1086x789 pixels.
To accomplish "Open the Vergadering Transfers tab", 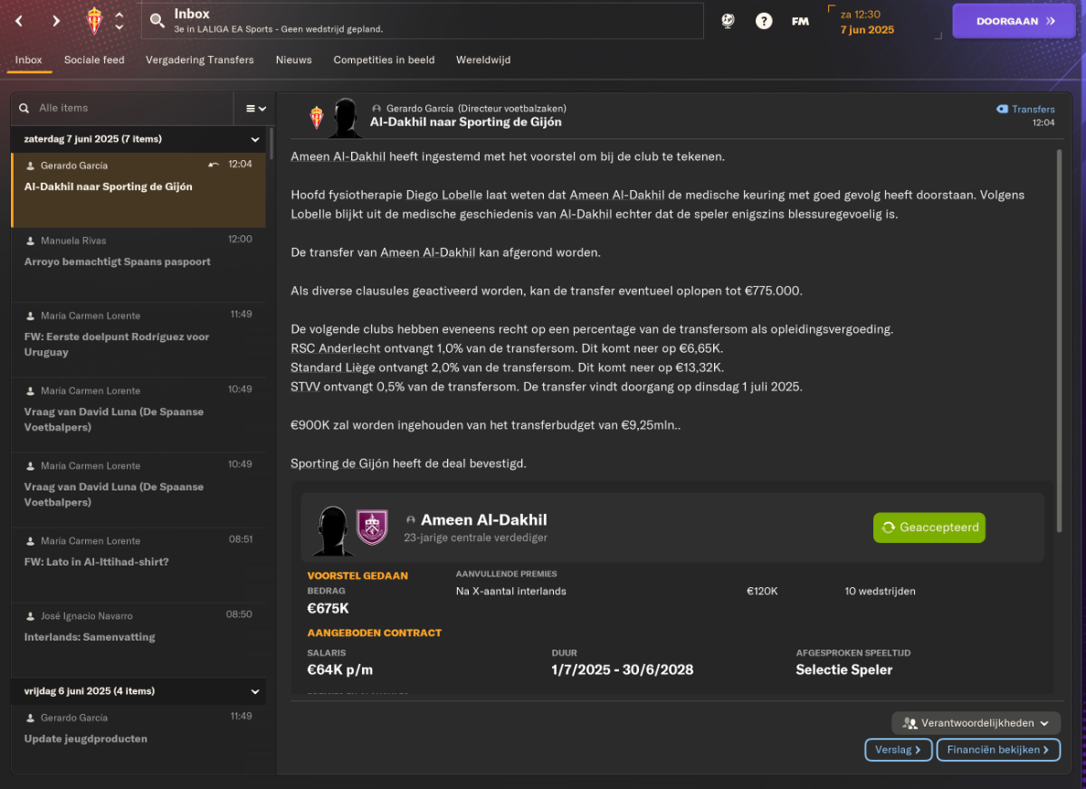I will pos(200,60).
